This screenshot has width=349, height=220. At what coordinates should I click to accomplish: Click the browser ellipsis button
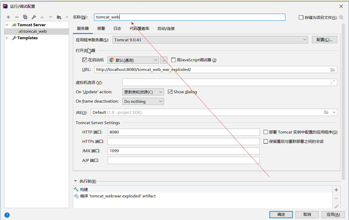click(x=164, y=60)
